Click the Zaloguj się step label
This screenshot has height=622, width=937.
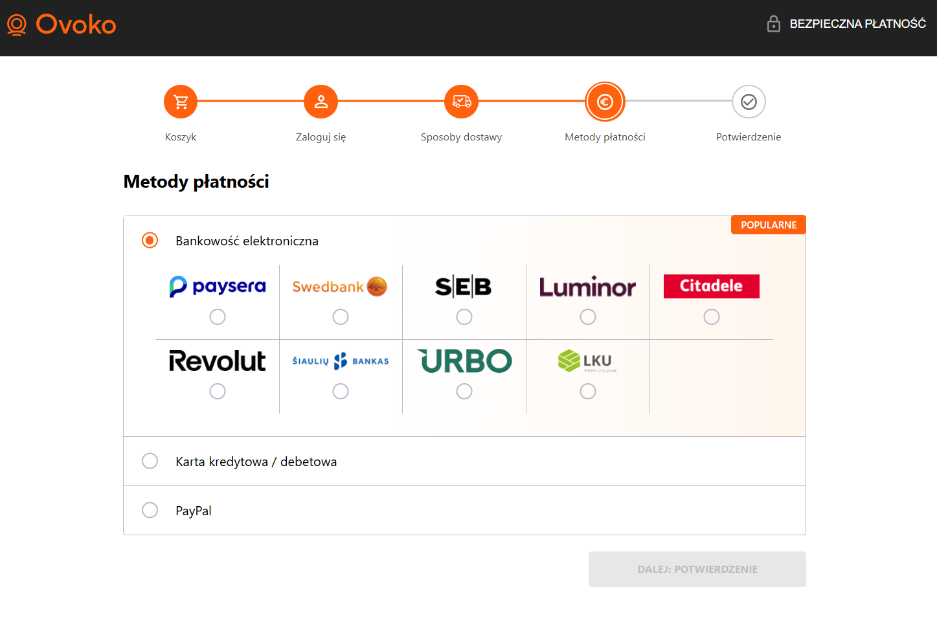pos(321,137)
